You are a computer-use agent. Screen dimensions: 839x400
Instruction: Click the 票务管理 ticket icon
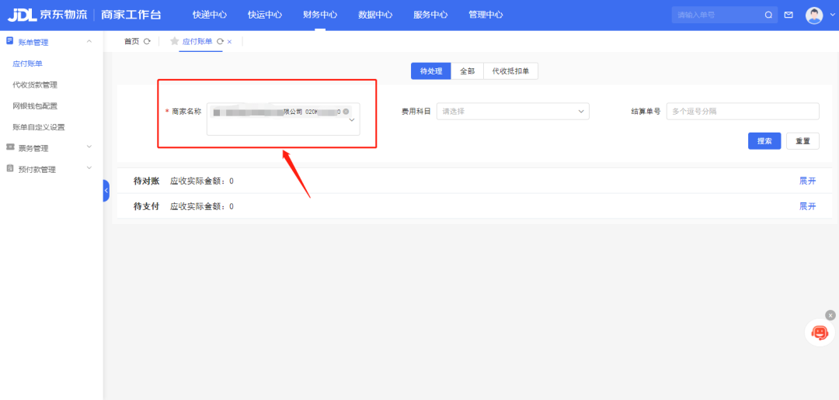[9, 147]
